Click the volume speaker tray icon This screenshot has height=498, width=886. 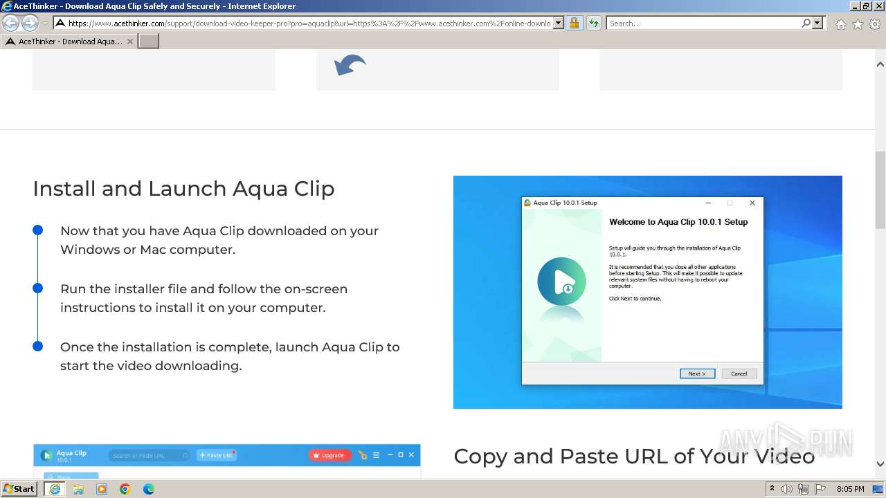[x=787, y=489]
